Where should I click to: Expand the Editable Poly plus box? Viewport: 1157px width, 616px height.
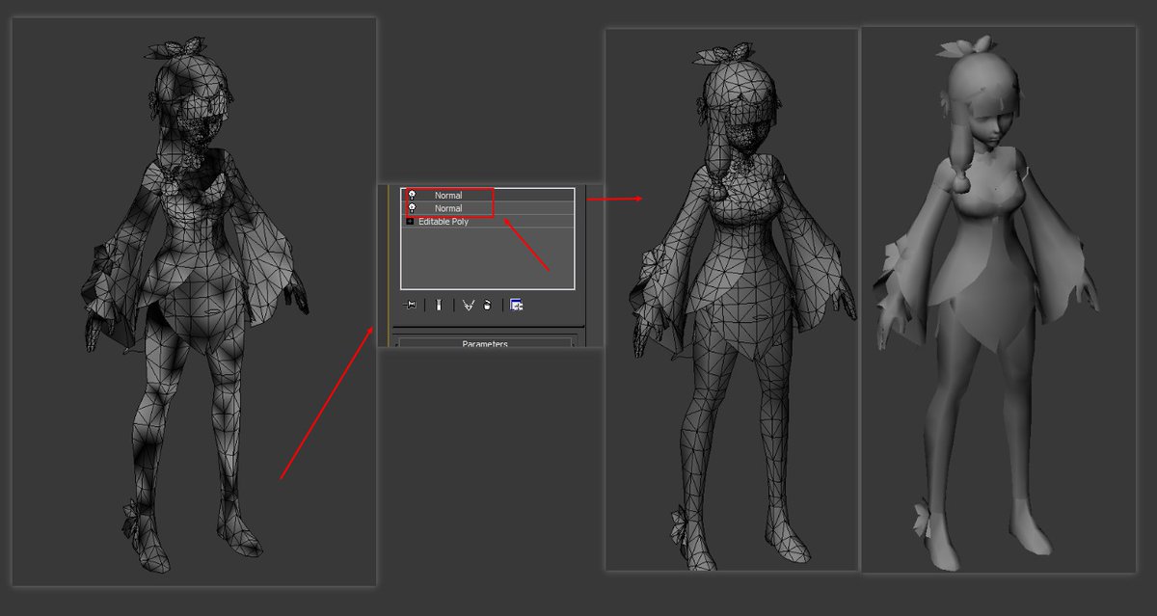[410, 221]
